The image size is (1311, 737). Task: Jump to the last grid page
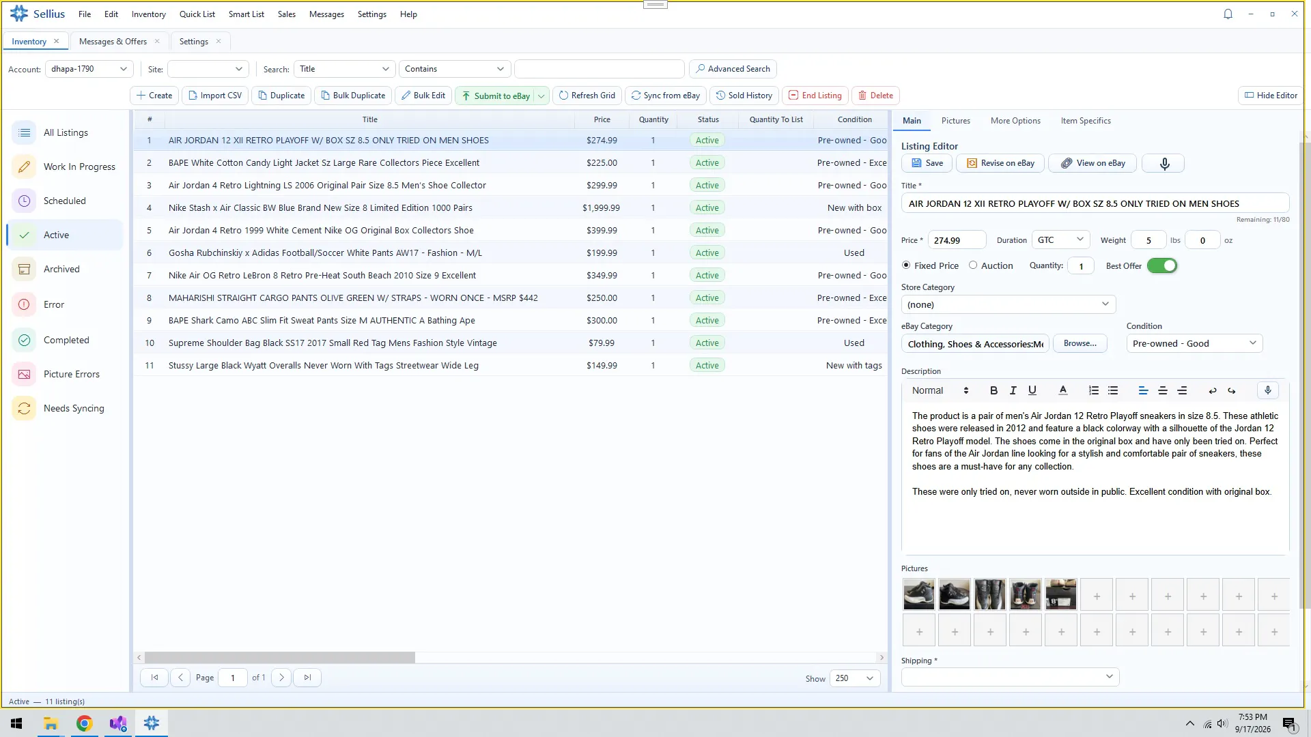click(307, 678)
